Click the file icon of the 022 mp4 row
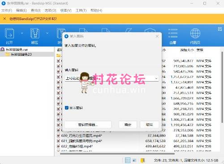 click(x=58, y=146)
